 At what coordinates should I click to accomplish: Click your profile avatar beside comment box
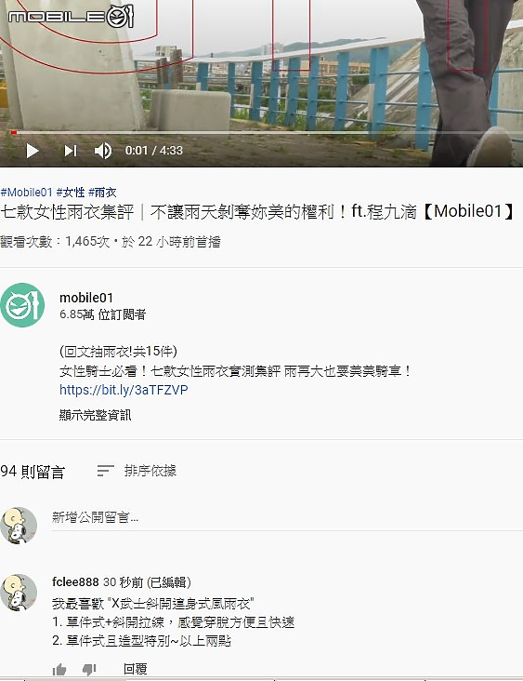(19, 525)
